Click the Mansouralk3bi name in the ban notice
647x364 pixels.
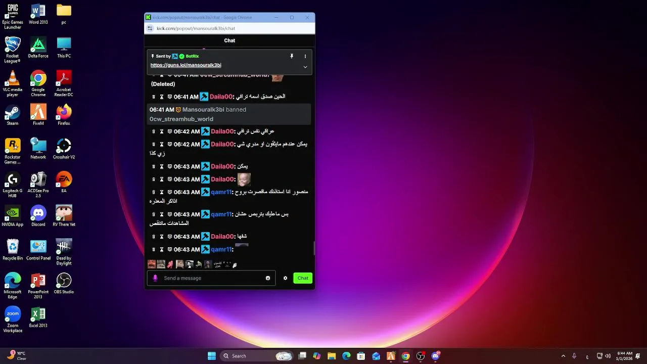tap(203, 110)
